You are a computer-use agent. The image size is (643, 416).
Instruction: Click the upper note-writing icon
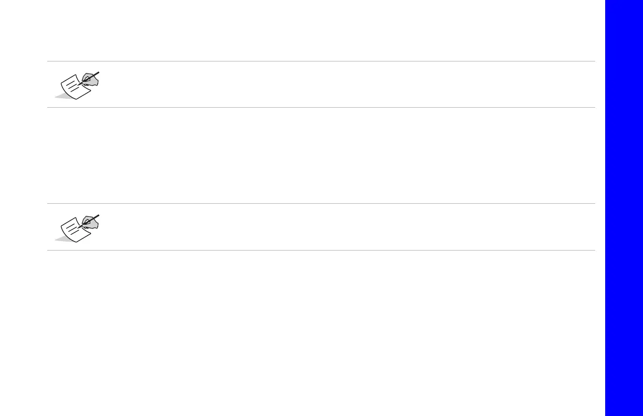(78, 85)
